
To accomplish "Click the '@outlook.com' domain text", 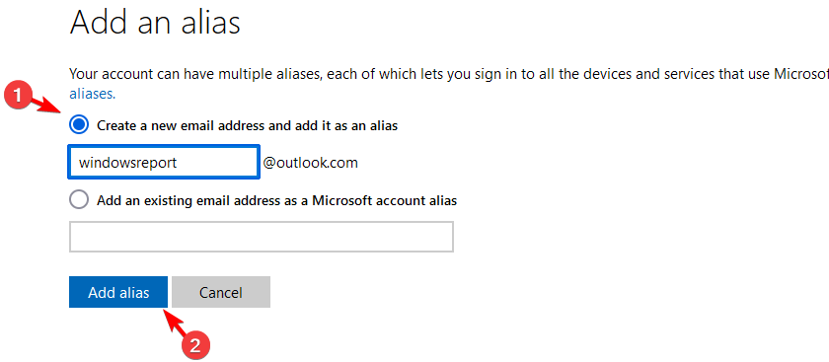I will [310, 163].
